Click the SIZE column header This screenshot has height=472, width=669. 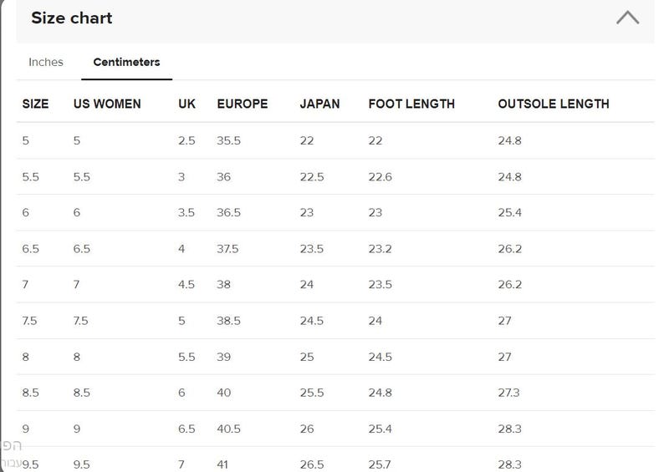(x=35, y=104)
